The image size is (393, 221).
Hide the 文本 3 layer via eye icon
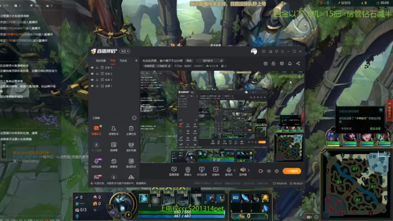(x=92, y=68)
